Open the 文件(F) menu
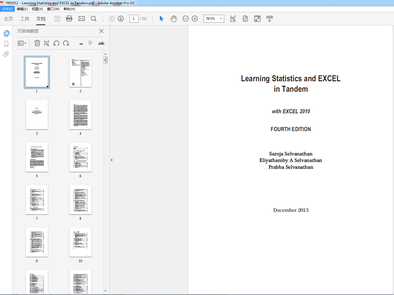 [7, 9]
